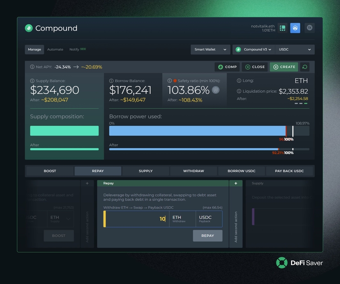Image resolution: width=340 pixels, height=284 pixels.
Task: Select the SUPPLY action tab
Action: point(146,171)
